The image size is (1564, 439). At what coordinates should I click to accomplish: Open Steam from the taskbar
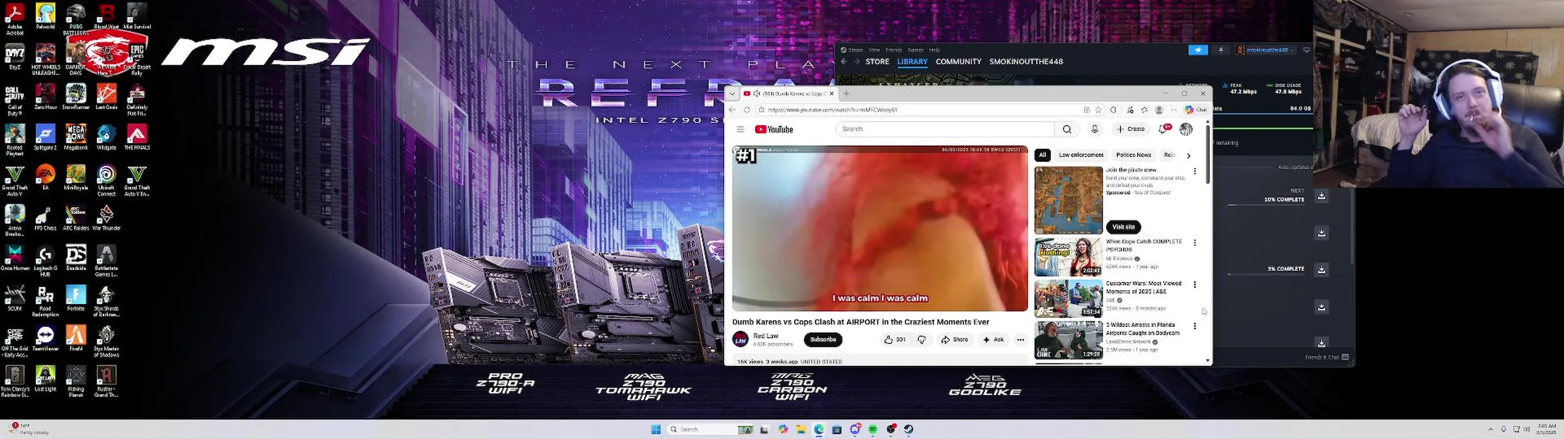908,429
